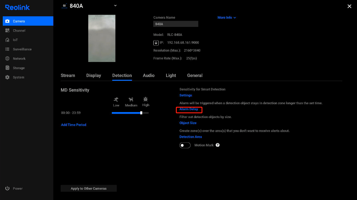
Task: Select the Camera sidebar icon
Action: click(x=7, y=21)
